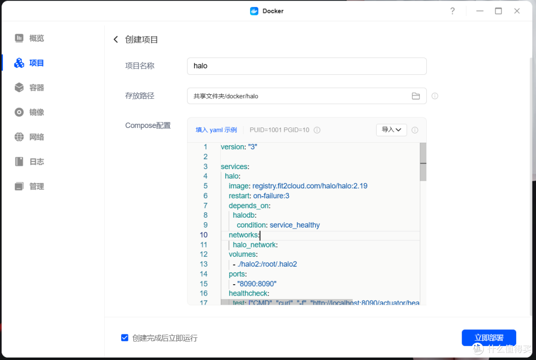The image size is (536, 360).
Task: Open the 镜像 images sidebar icon
Action: click(19, 112)
